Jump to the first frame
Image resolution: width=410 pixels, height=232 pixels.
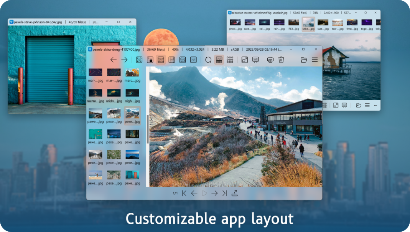pyautogui.click(x=184, y=193)
